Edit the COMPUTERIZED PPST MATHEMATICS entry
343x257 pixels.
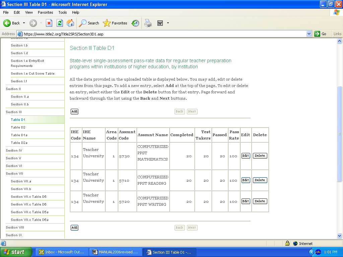pos(246,156)
